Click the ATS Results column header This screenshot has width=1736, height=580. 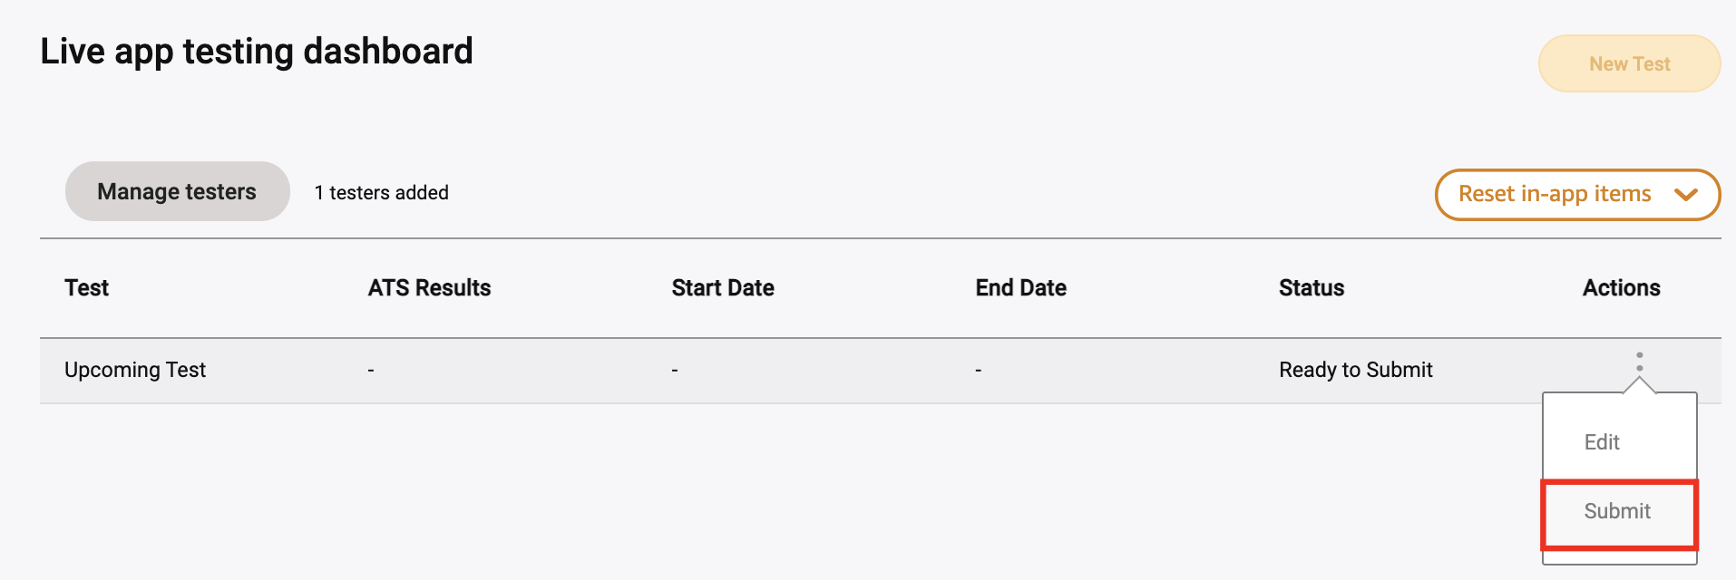click(429, 288)
